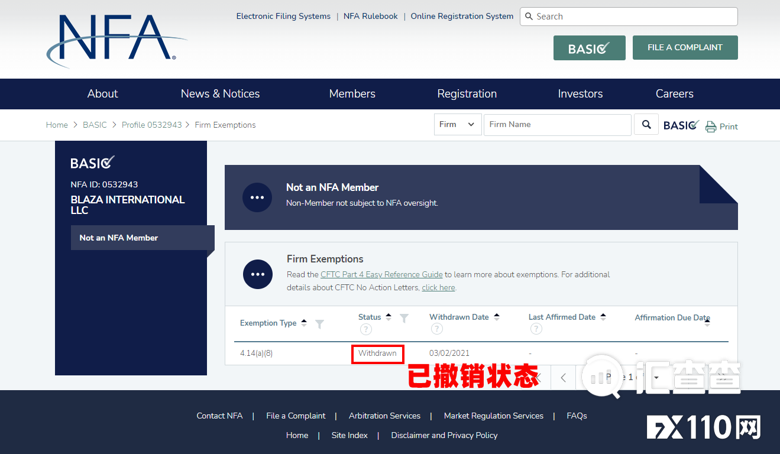Focus the top Search input field
Viewport: 780px width, 454px height.
click(x=629, y=17)
